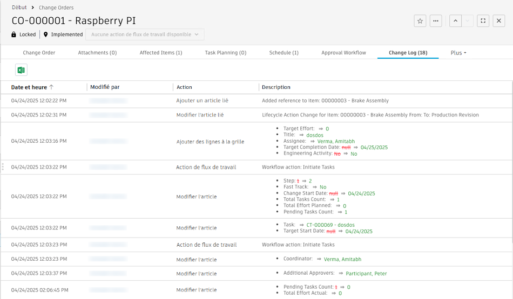Click Additional Approvers value 'Participant, Peter'

point(366,274)
